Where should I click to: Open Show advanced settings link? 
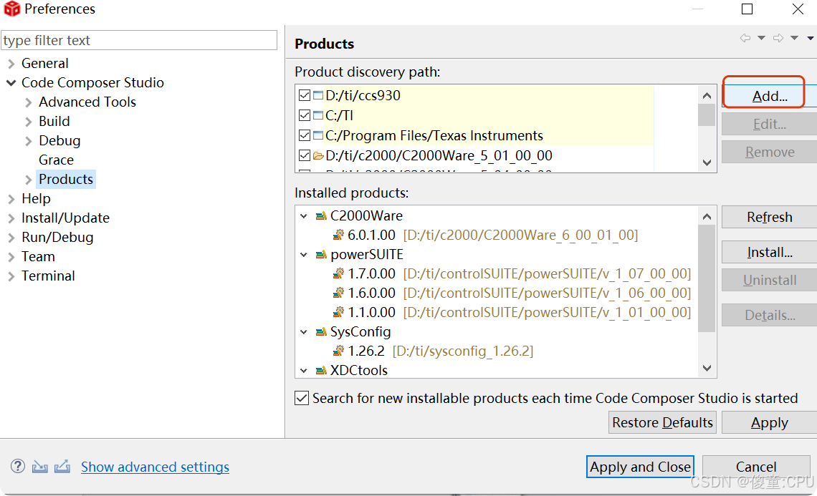tap(156, 467)
